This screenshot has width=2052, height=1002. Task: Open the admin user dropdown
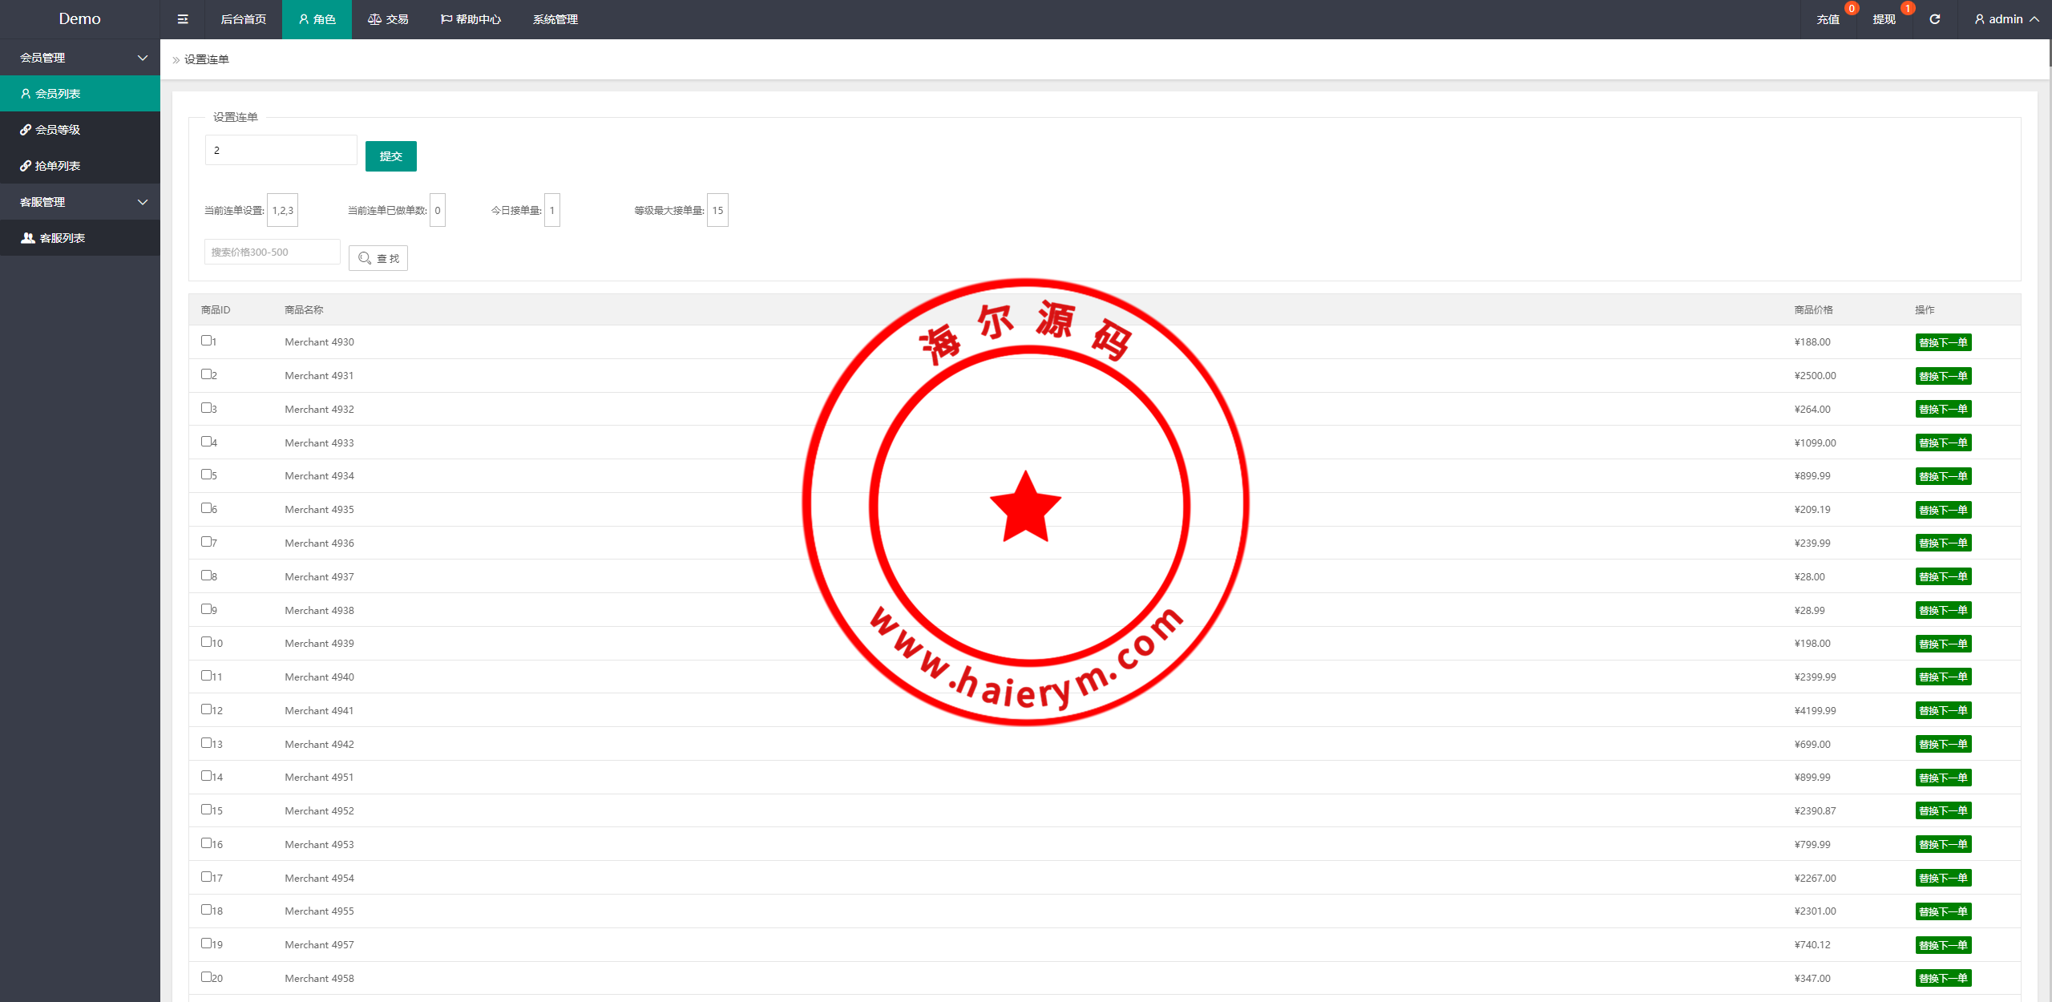[x=2006, y=19]
